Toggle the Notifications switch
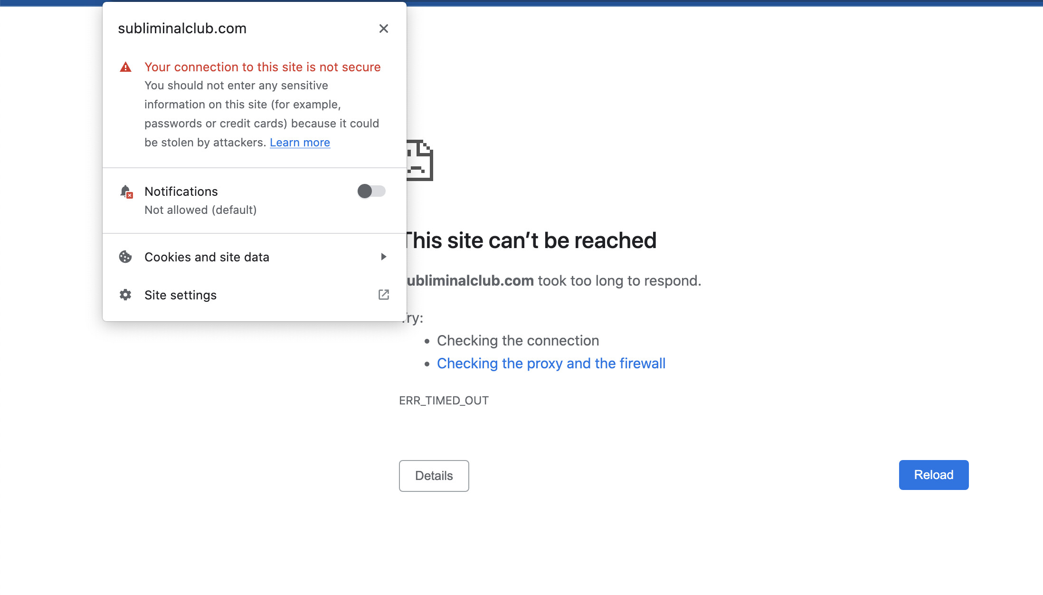This screenshot has height=595, width=1043. point(371,192)
